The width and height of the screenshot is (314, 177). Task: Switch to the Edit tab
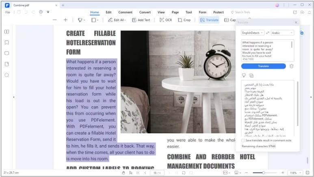(108, 12)
